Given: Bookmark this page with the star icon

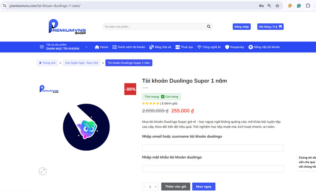Looking at the screenshot, I should click(277, 6).
